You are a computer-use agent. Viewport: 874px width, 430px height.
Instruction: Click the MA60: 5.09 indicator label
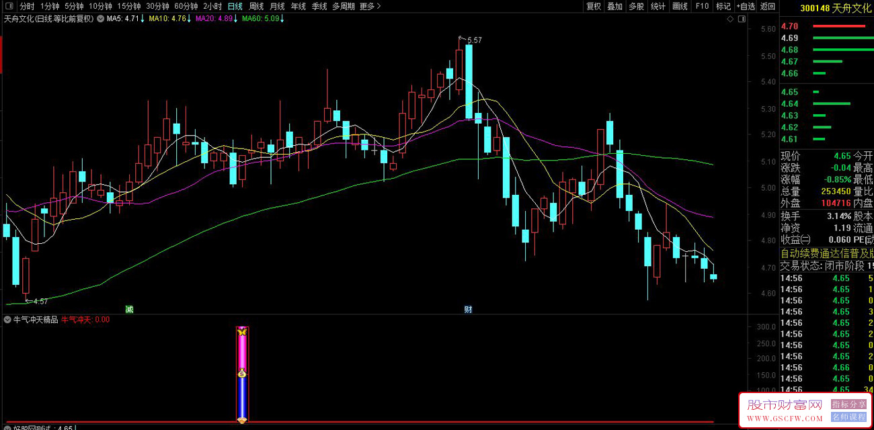coord(263,19)
